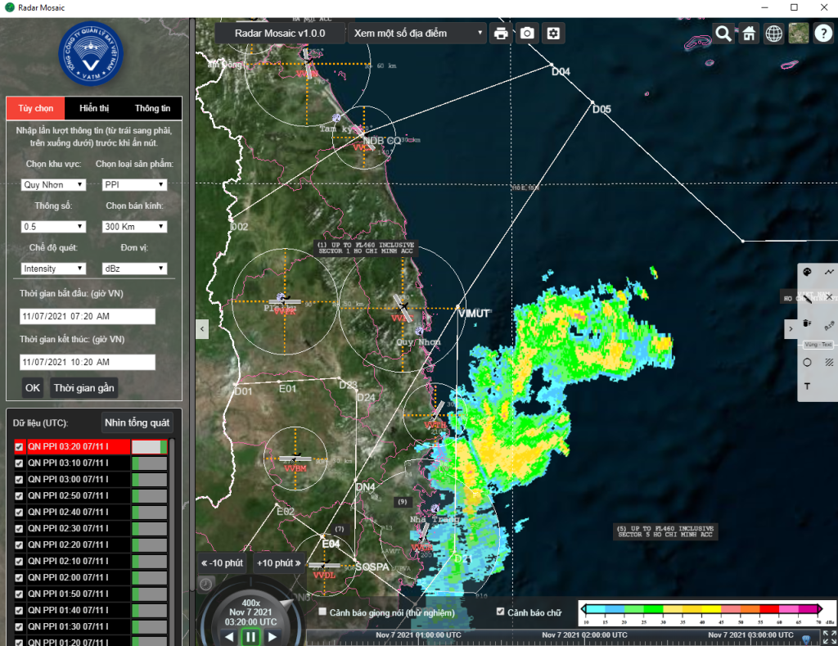This screenshot has width=838, height=646.
Task: Pause playback with the pause control
Action: tap(251, 636)
